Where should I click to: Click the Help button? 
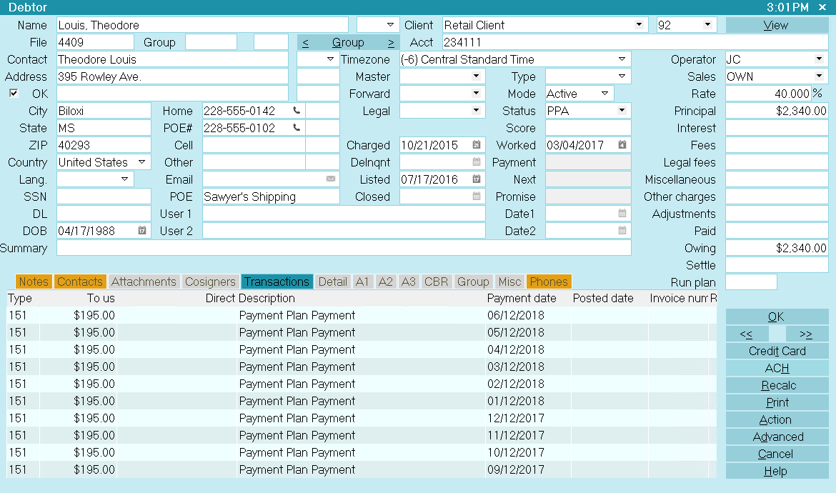777,471
